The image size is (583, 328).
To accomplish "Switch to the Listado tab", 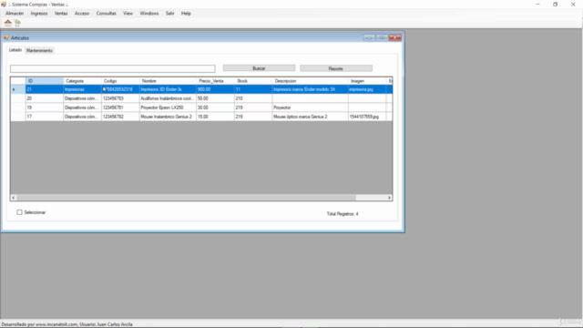I will click(x=15, y=50).
